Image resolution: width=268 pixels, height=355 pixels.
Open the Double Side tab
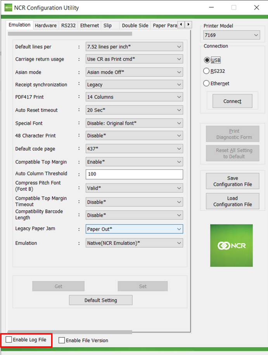coord(135,25)
